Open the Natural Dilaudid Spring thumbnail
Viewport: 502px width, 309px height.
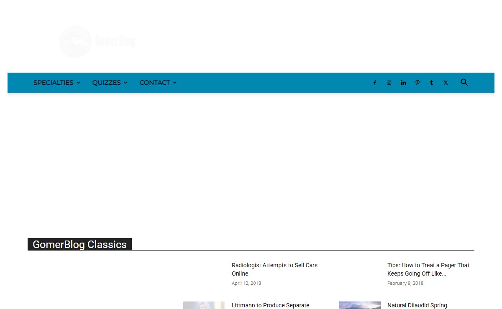coord(360,305)
